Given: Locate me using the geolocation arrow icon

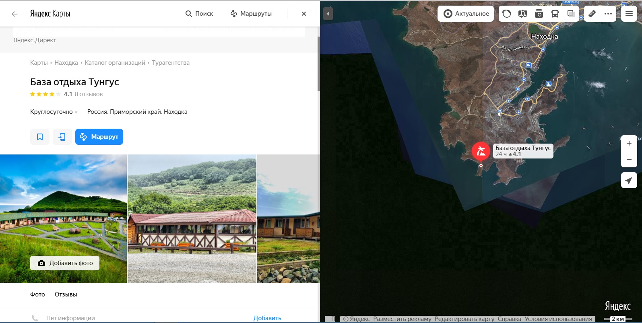Looking at the screenshot, I should coord(629,180).
